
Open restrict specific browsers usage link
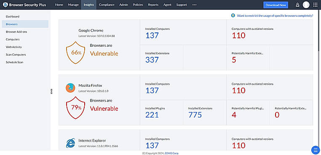point(275,16)
